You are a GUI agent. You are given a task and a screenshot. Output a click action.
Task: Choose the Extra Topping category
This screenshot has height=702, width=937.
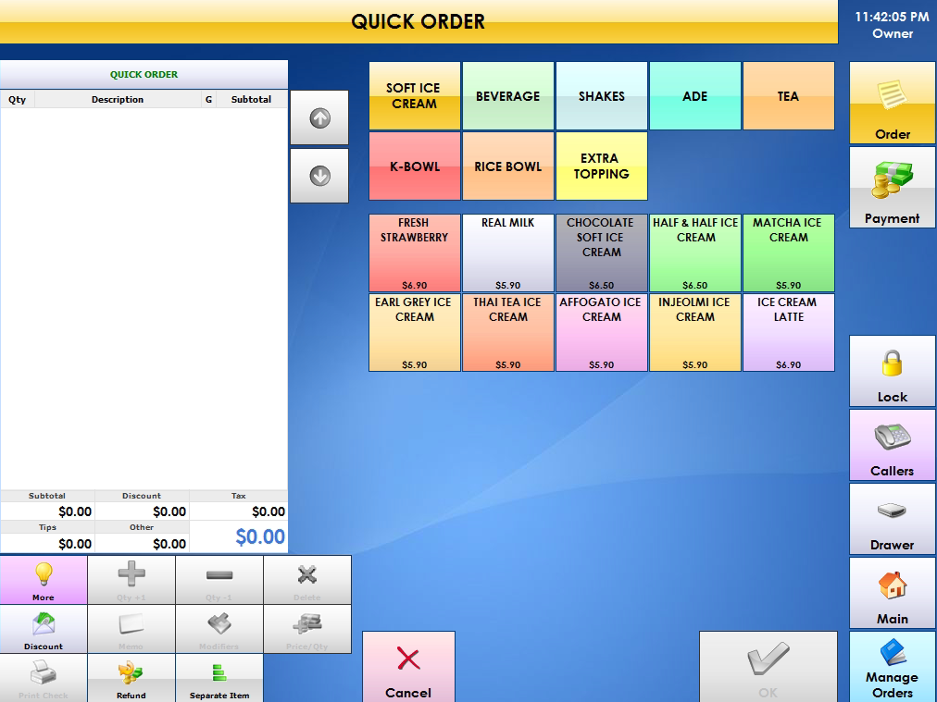coord(602,166)
